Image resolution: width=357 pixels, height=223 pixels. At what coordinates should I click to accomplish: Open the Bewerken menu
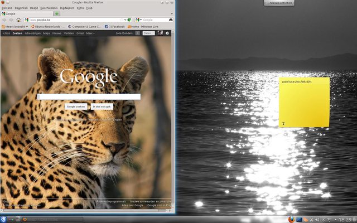coord(21,8)
